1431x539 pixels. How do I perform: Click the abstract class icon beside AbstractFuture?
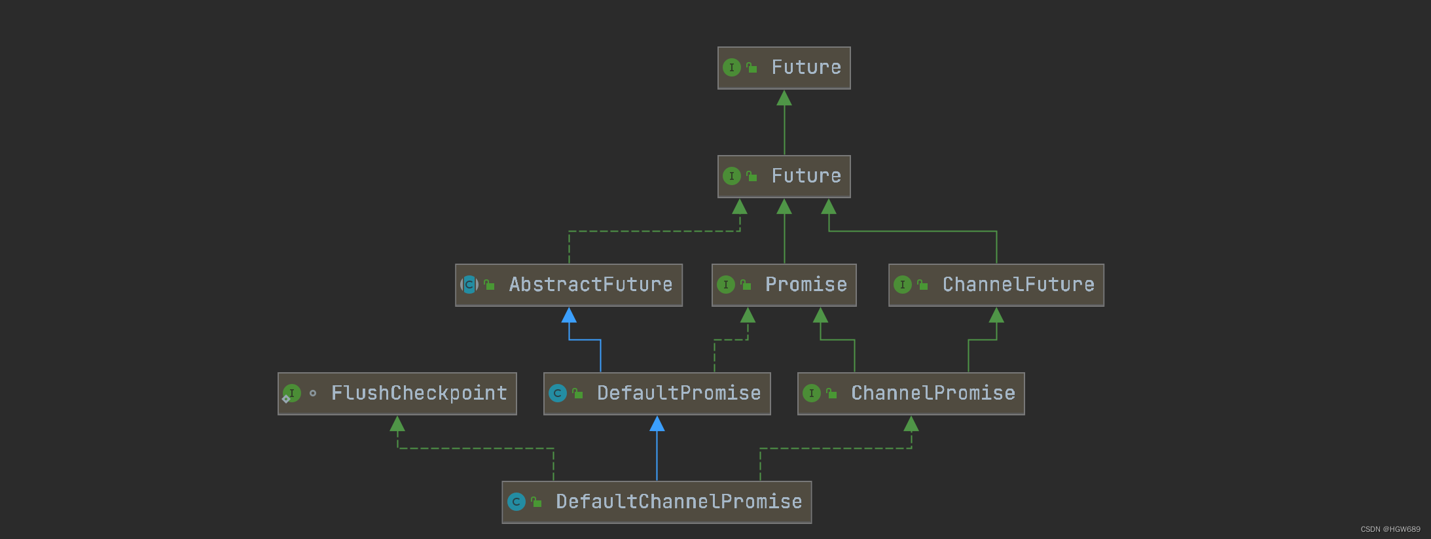[x=469, y=285]
